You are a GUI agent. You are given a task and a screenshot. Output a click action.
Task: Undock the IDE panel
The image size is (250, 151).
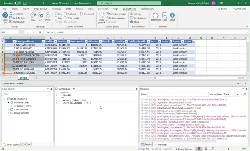click(16, 14)
